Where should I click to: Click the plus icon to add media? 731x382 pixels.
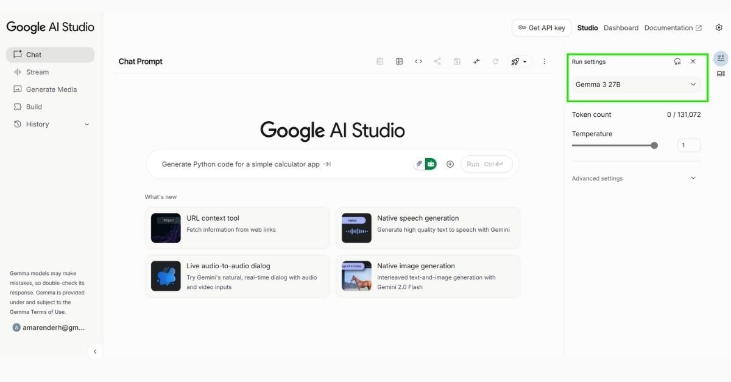[450, 164]
